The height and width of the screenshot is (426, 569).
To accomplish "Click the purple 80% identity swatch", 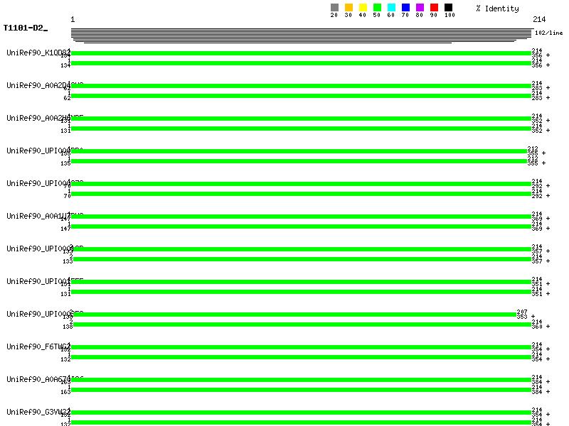I will tap(420, 8).
